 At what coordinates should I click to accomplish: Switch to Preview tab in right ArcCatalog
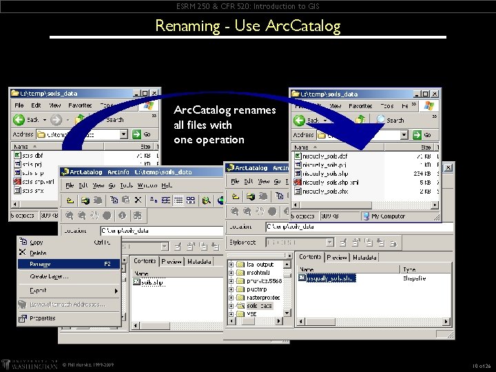pos(337,258)
